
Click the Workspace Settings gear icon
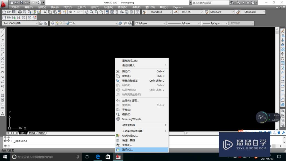(41, 23)
